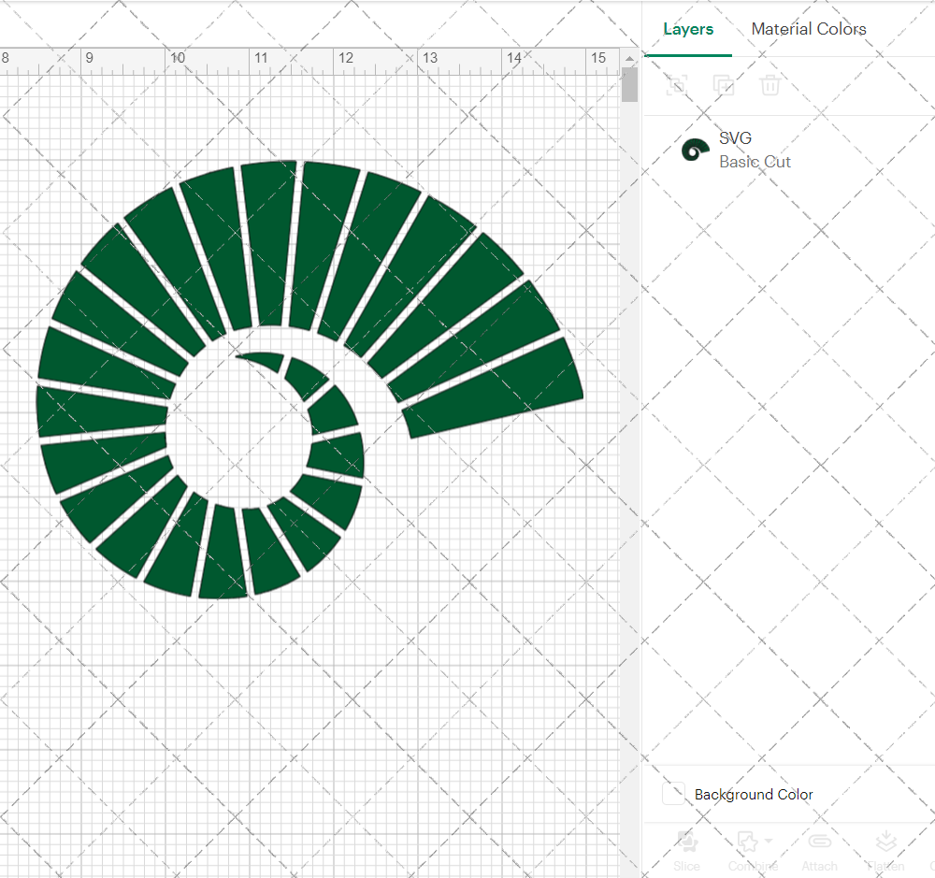Click the Flatten tool icon

(x=886, y=842)
